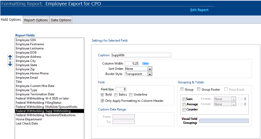
Task: Select Employee Lastname in Report Fields
Action: coord(50,48)
